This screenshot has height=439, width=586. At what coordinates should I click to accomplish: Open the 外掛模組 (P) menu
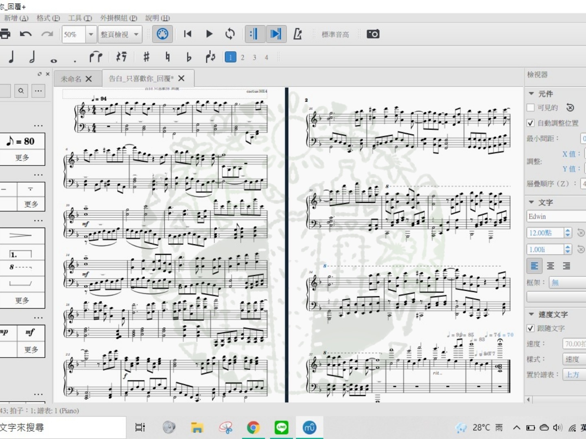pos(118,18)
